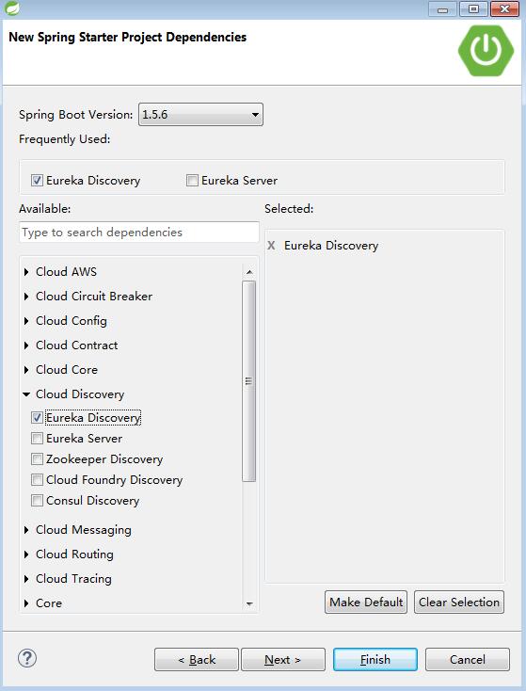Expand the Cloud Tracing category
This screenshot has height=691, width=526.
pos(26,579)
